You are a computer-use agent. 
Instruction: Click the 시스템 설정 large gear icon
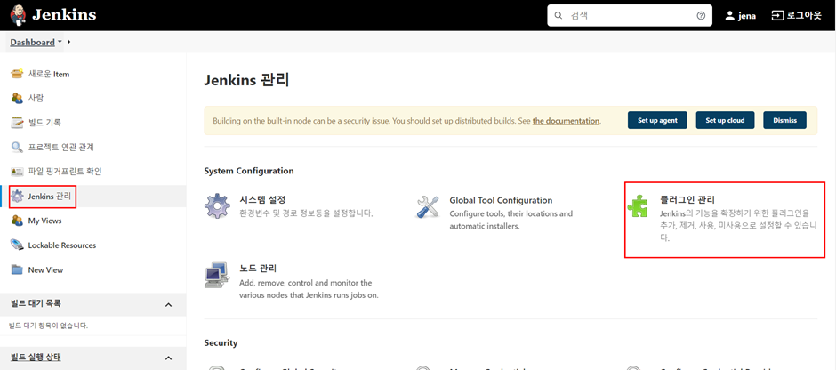[x=218, y=207]
